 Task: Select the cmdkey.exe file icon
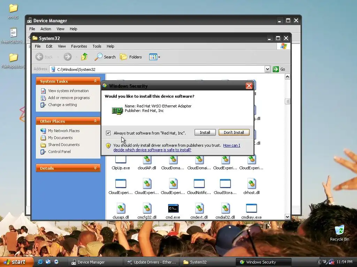pos(251,209)
